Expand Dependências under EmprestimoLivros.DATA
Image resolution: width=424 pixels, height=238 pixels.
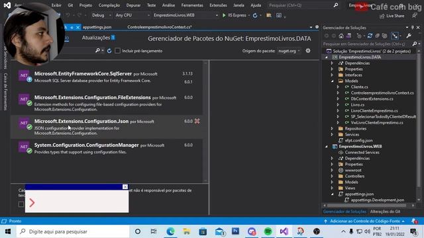pos(332,63)
